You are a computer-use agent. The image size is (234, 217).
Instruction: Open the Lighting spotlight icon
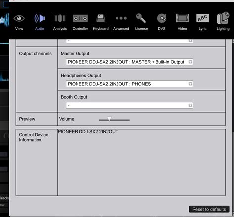point(223,18)
